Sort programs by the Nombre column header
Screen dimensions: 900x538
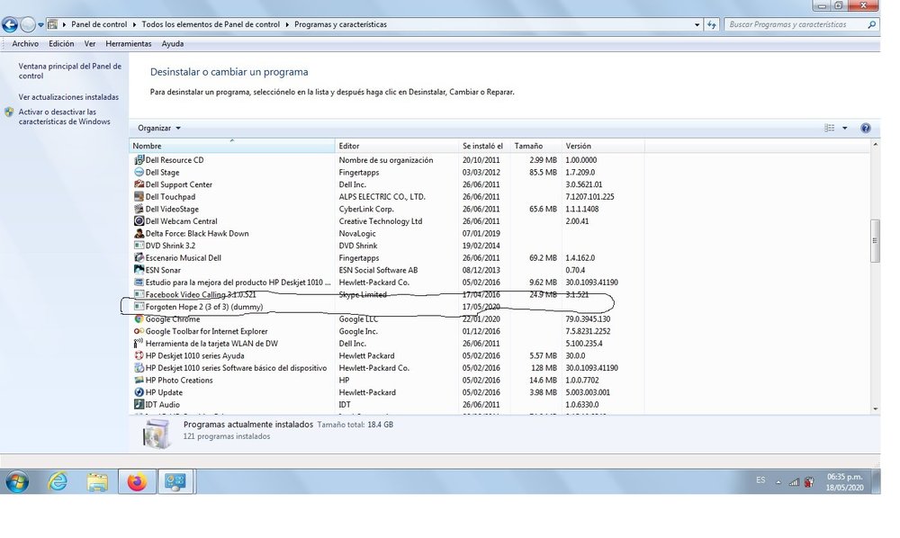click(x=148, y=145)
